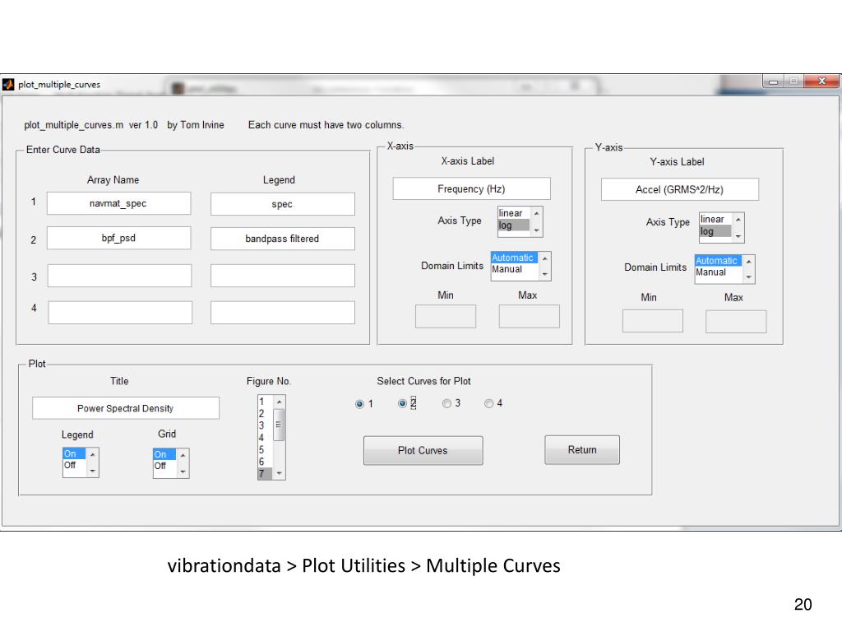Click empty Legend field for row 3
842x632 pixels.
283,275
